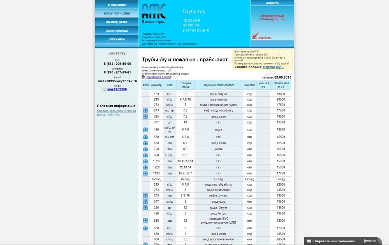
Task: Open photo icon for 377 воздушка row
Action: [145, 202]
